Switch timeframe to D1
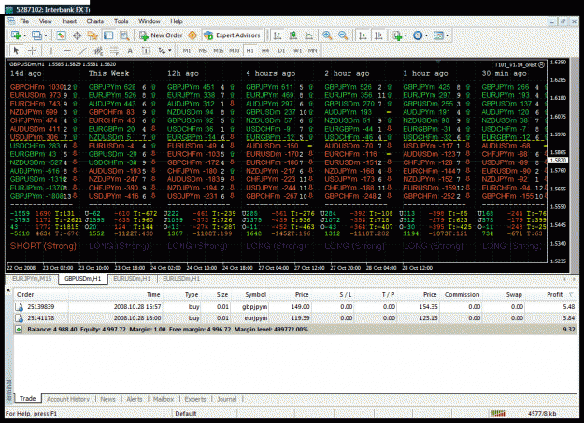Screen dimensions: 584x423 (x=281, y=50)
